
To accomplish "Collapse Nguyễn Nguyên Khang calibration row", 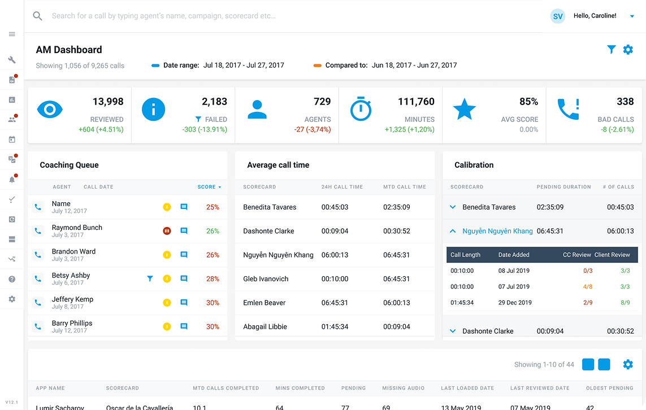I will 453,231.
